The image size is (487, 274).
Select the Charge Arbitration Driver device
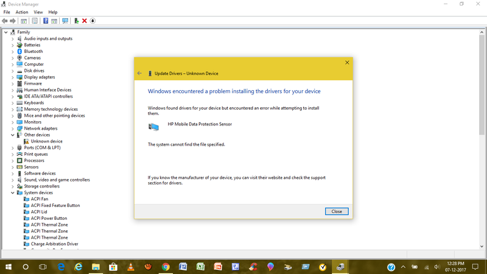(54, 244)
